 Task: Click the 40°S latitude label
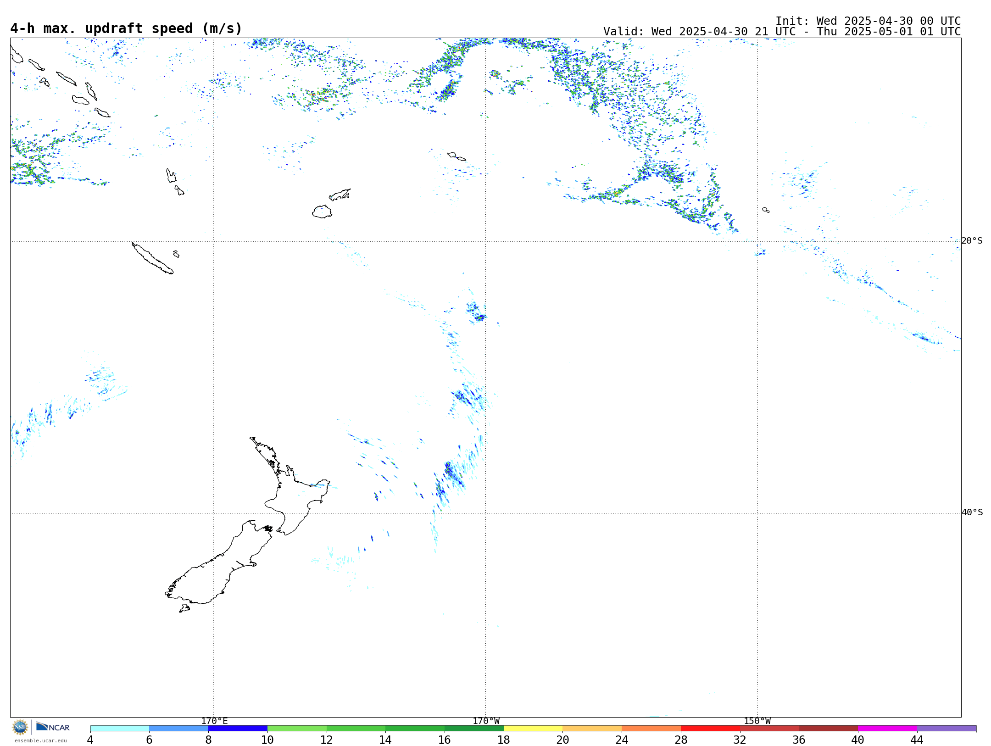pyautogui.click(x=972, y=512)
